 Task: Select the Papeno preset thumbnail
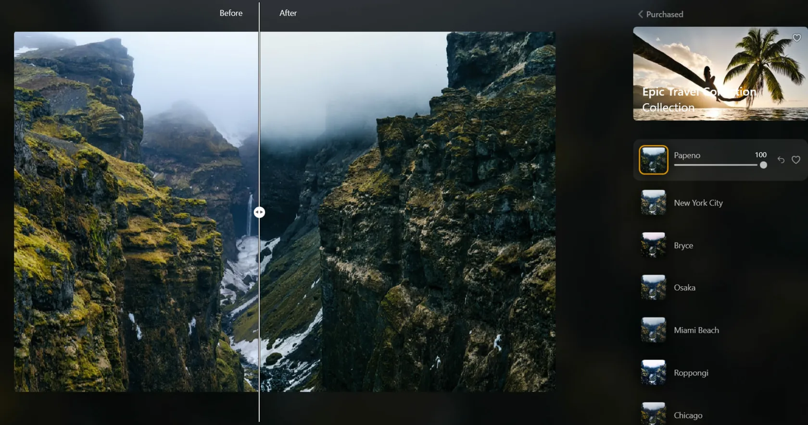tap(653, 160)
